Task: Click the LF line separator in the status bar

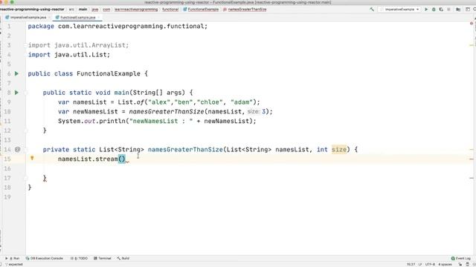Action: click(420, 264)
